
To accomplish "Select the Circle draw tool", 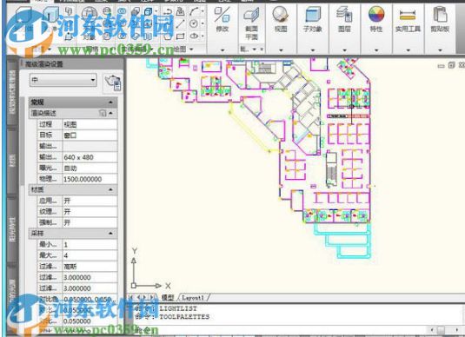I will pyautogui.click(x=194, y=23).
